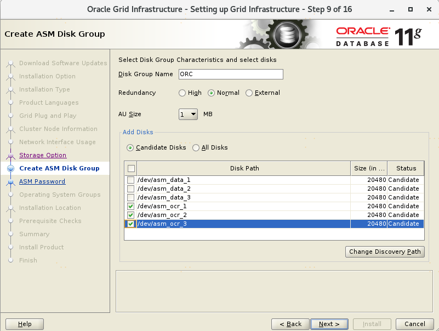Viewport: 439px width, 331px height.
Task: Go to ASM Password step link
Action: pos(42,182)
